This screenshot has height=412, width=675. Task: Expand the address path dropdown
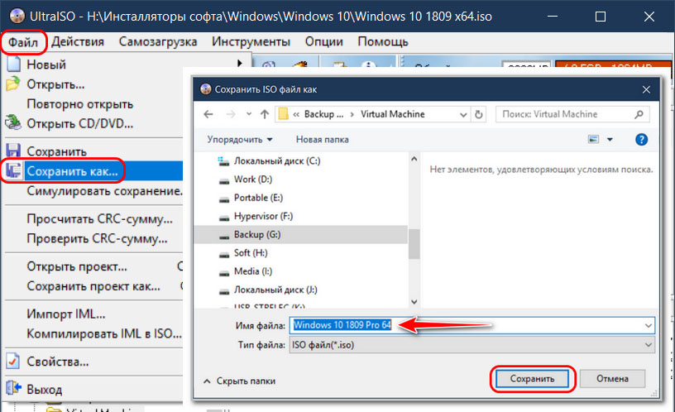(x=463, y=114)
